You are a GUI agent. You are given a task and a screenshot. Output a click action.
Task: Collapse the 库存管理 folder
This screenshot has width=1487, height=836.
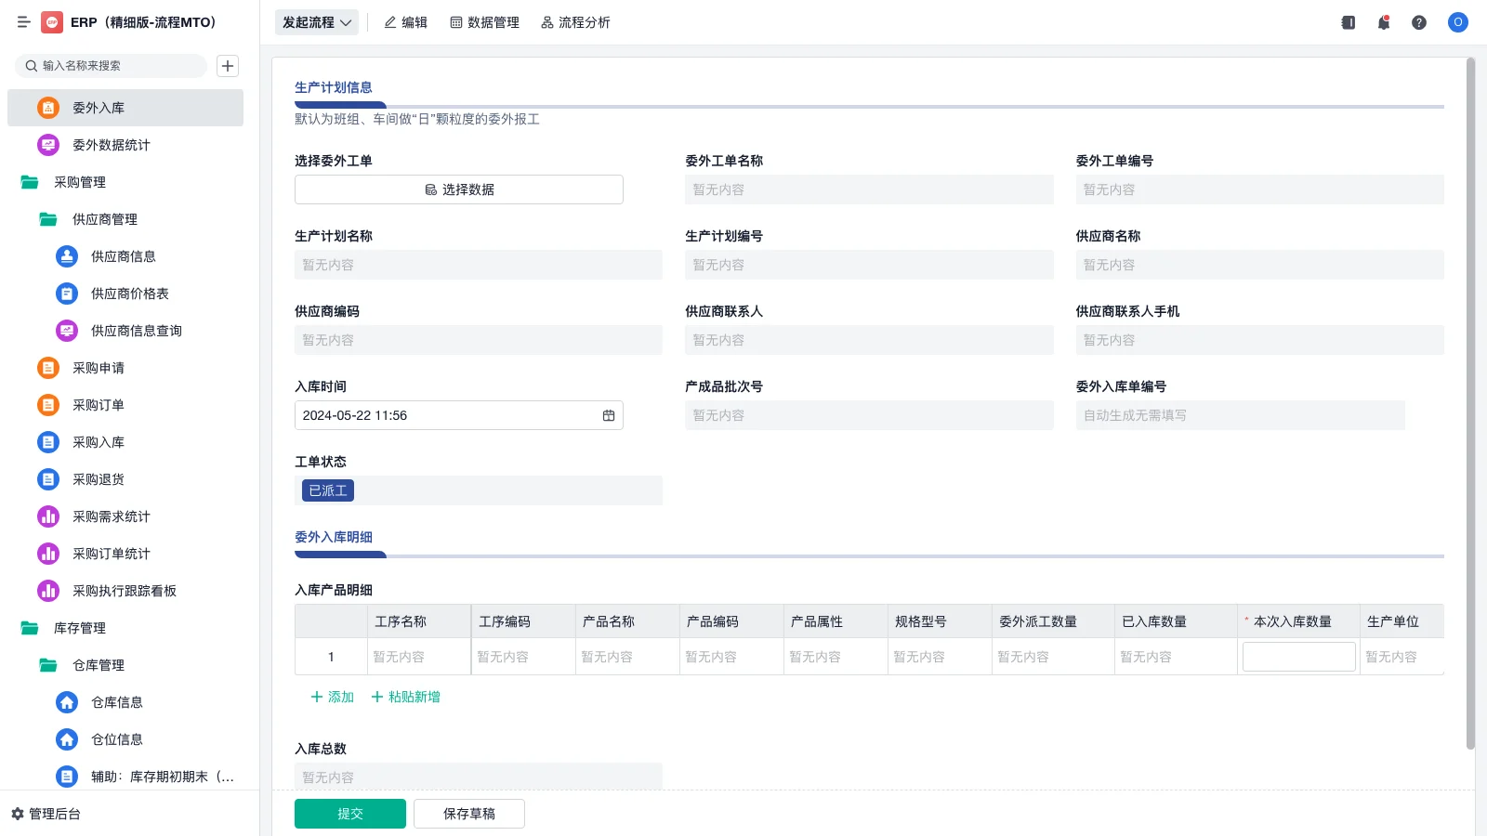82,628
